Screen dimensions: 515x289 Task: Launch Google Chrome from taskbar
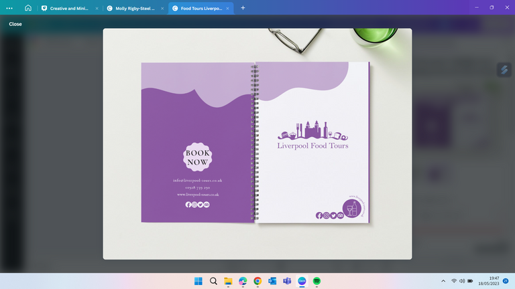tap(257, 281)
